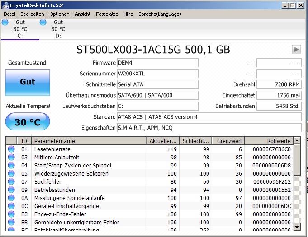Open the Hilfe menu
This screenshot has width=308, height=237.
click(128, 14)
